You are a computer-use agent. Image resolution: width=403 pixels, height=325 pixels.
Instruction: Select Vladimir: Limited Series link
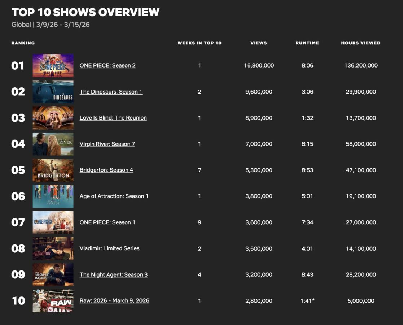109,248
